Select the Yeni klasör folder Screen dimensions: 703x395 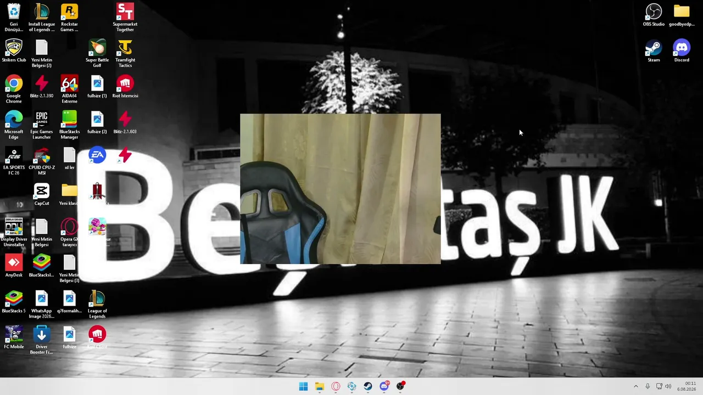click(x=69, y=194)
